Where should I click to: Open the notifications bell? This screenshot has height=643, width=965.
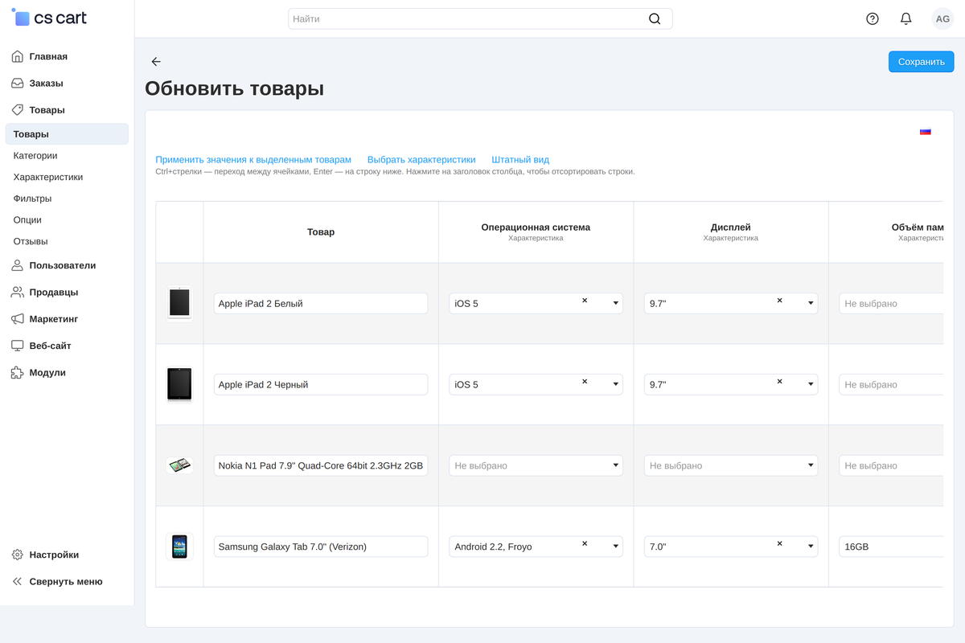(x=906, y=18)
